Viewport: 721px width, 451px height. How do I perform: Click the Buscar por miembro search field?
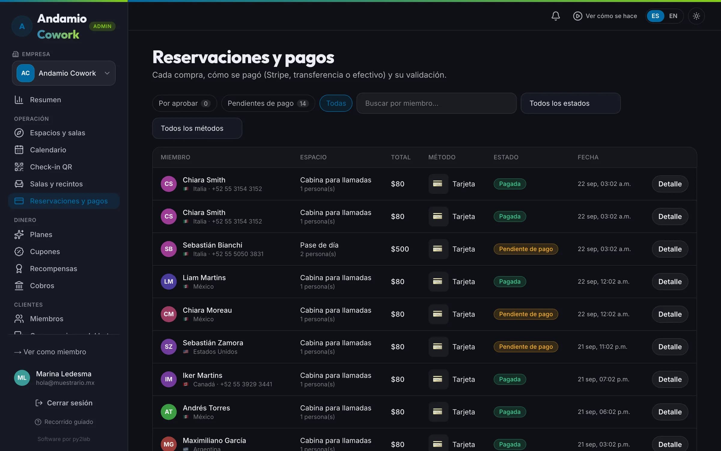coord(436,103)
